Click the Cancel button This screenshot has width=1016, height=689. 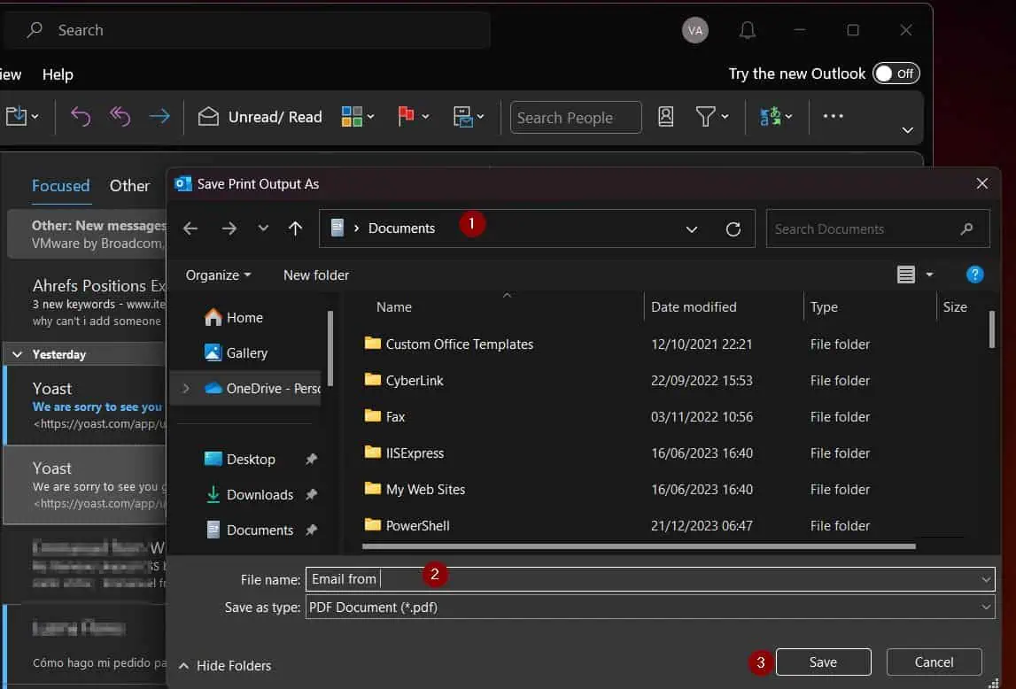(x=934, y=662)
